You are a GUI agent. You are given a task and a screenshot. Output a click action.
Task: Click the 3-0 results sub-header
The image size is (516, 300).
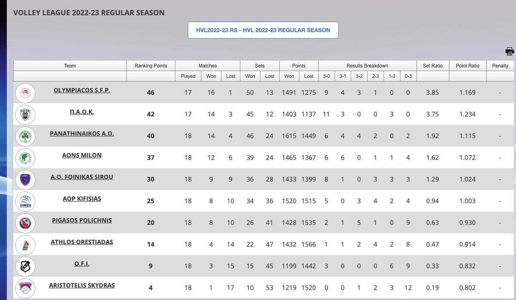point(326,76)
